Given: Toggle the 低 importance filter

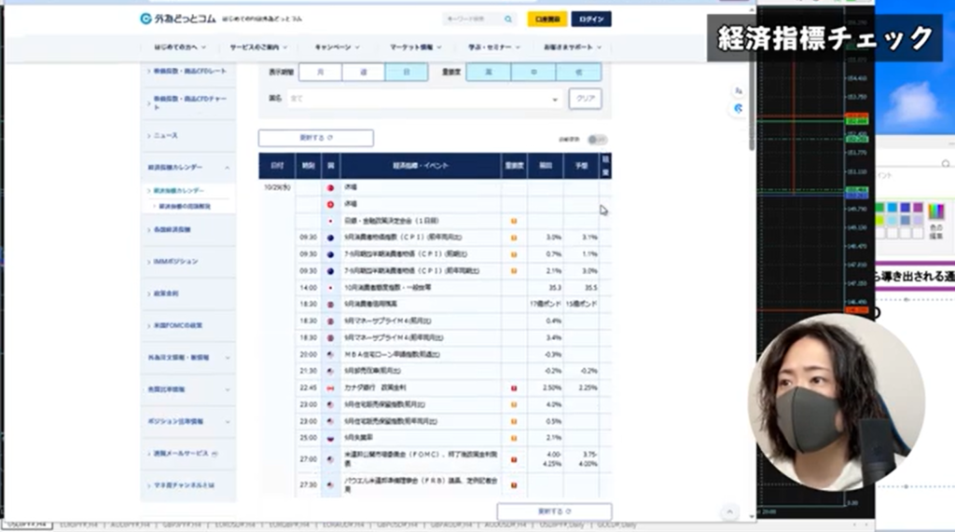Looking at the screenshot, I should pyautogui.click(x=578, y=72).
